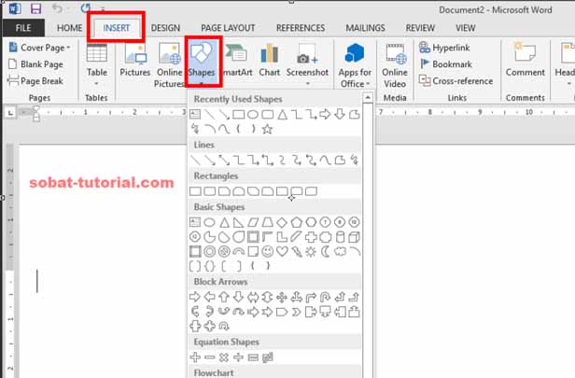This screenshot has width=575, height=378.
Task: Choose the Heart shape in Basic Shapes
Action: click(x=282, y=251)
